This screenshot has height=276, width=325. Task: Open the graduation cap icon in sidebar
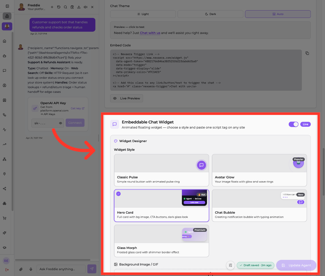(x=5, y=248)
